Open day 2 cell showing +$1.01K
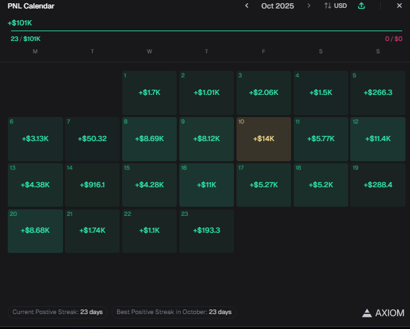 pyautogui.click(x=207, y=93)
